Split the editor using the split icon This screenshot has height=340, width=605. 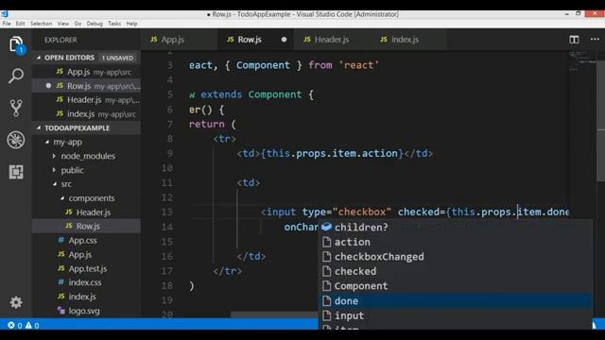(x=574, y=40)
